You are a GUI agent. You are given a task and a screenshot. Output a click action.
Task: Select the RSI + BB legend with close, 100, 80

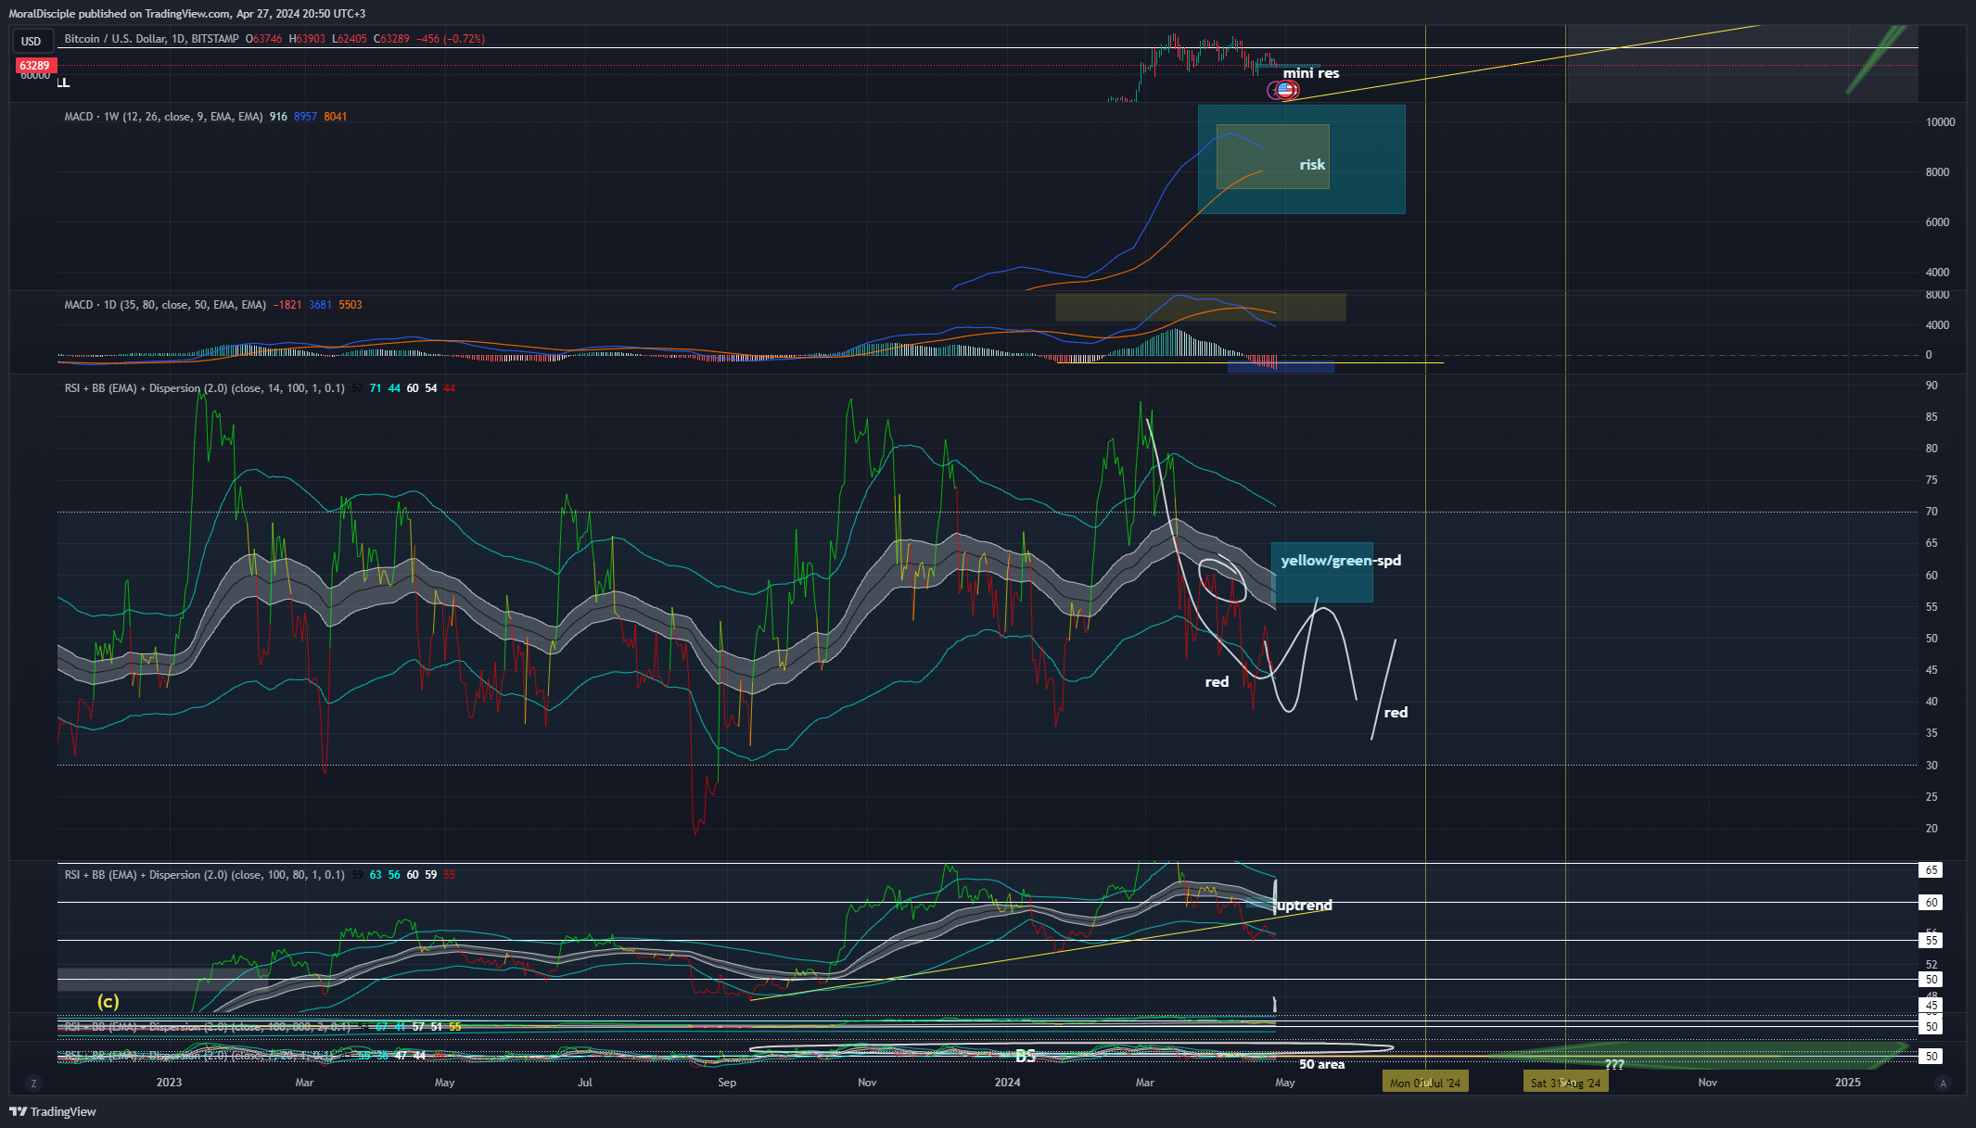tap(204, 875)
